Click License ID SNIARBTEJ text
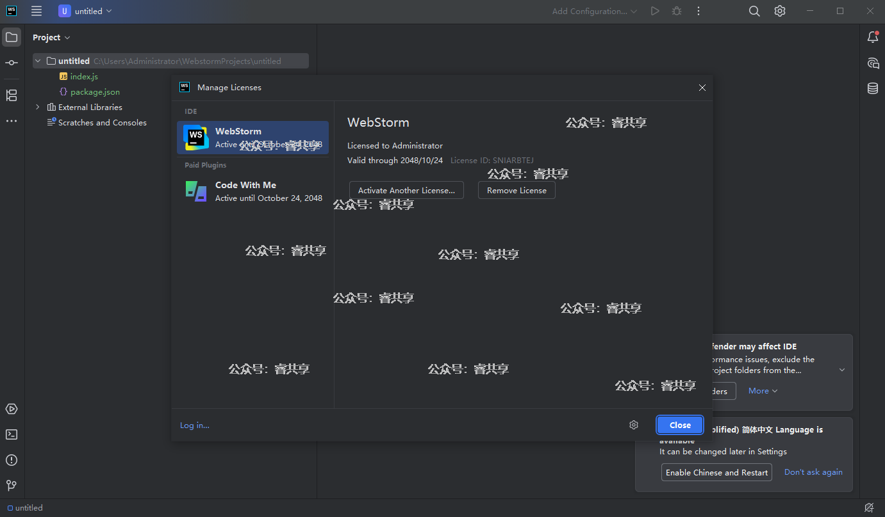 [492, 160]
